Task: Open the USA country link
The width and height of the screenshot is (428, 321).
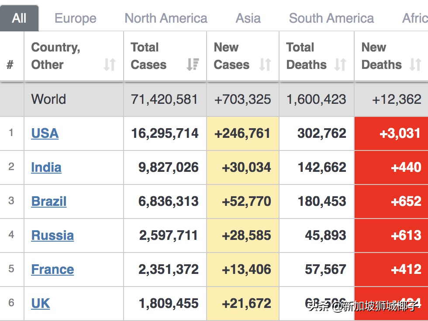Action: coord(45,133)
